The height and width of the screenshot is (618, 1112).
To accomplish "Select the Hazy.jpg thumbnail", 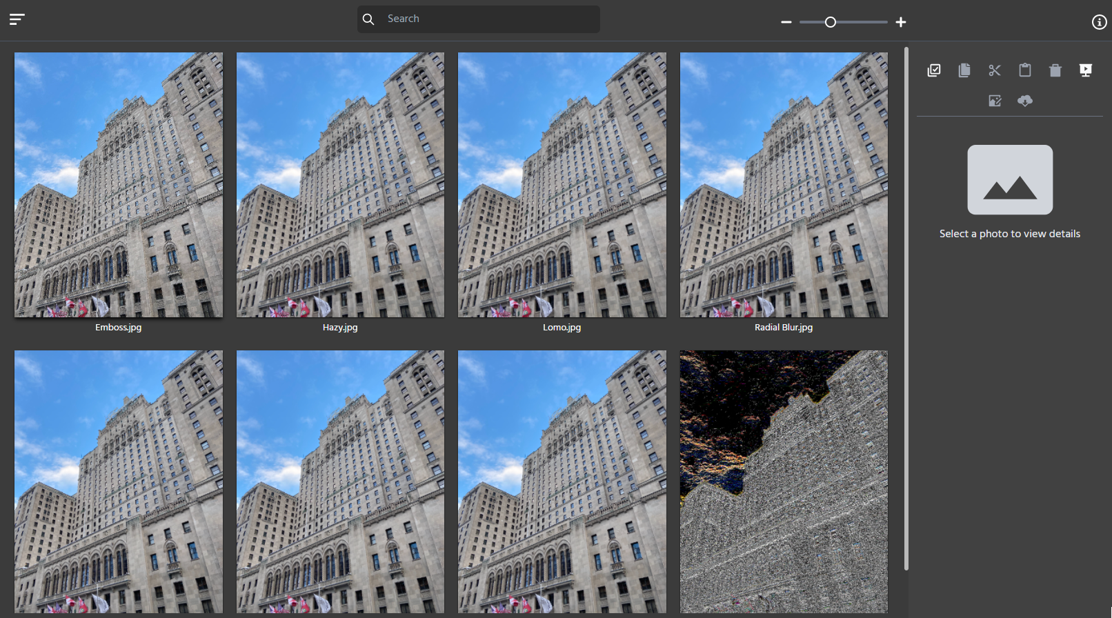I will click(341, 185).
